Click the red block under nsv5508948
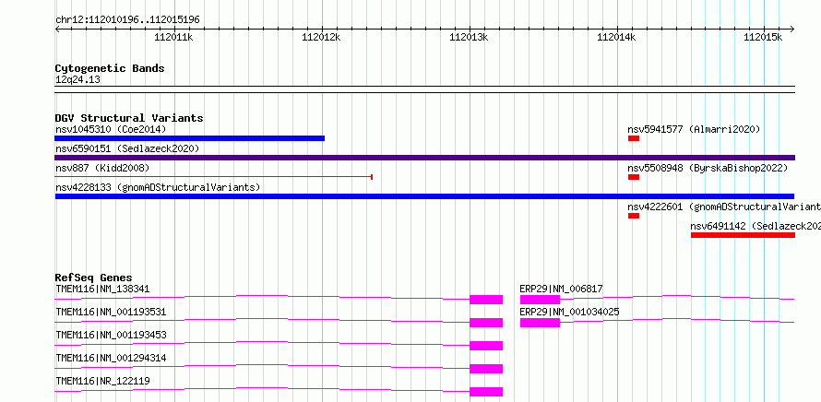This screenshot has height=402, width=821. [x=634, y=177]
